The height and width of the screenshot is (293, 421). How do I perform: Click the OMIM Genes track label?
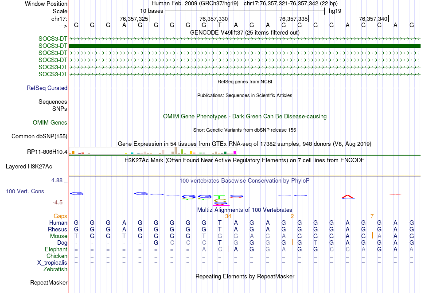pos(50,122)
